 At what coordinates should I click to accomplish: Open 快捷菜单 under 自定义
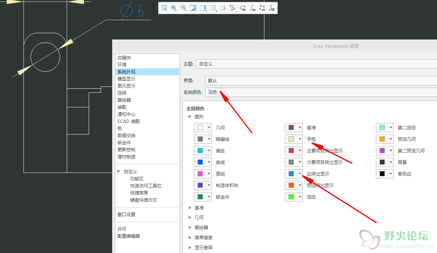[x=139, y=193]
